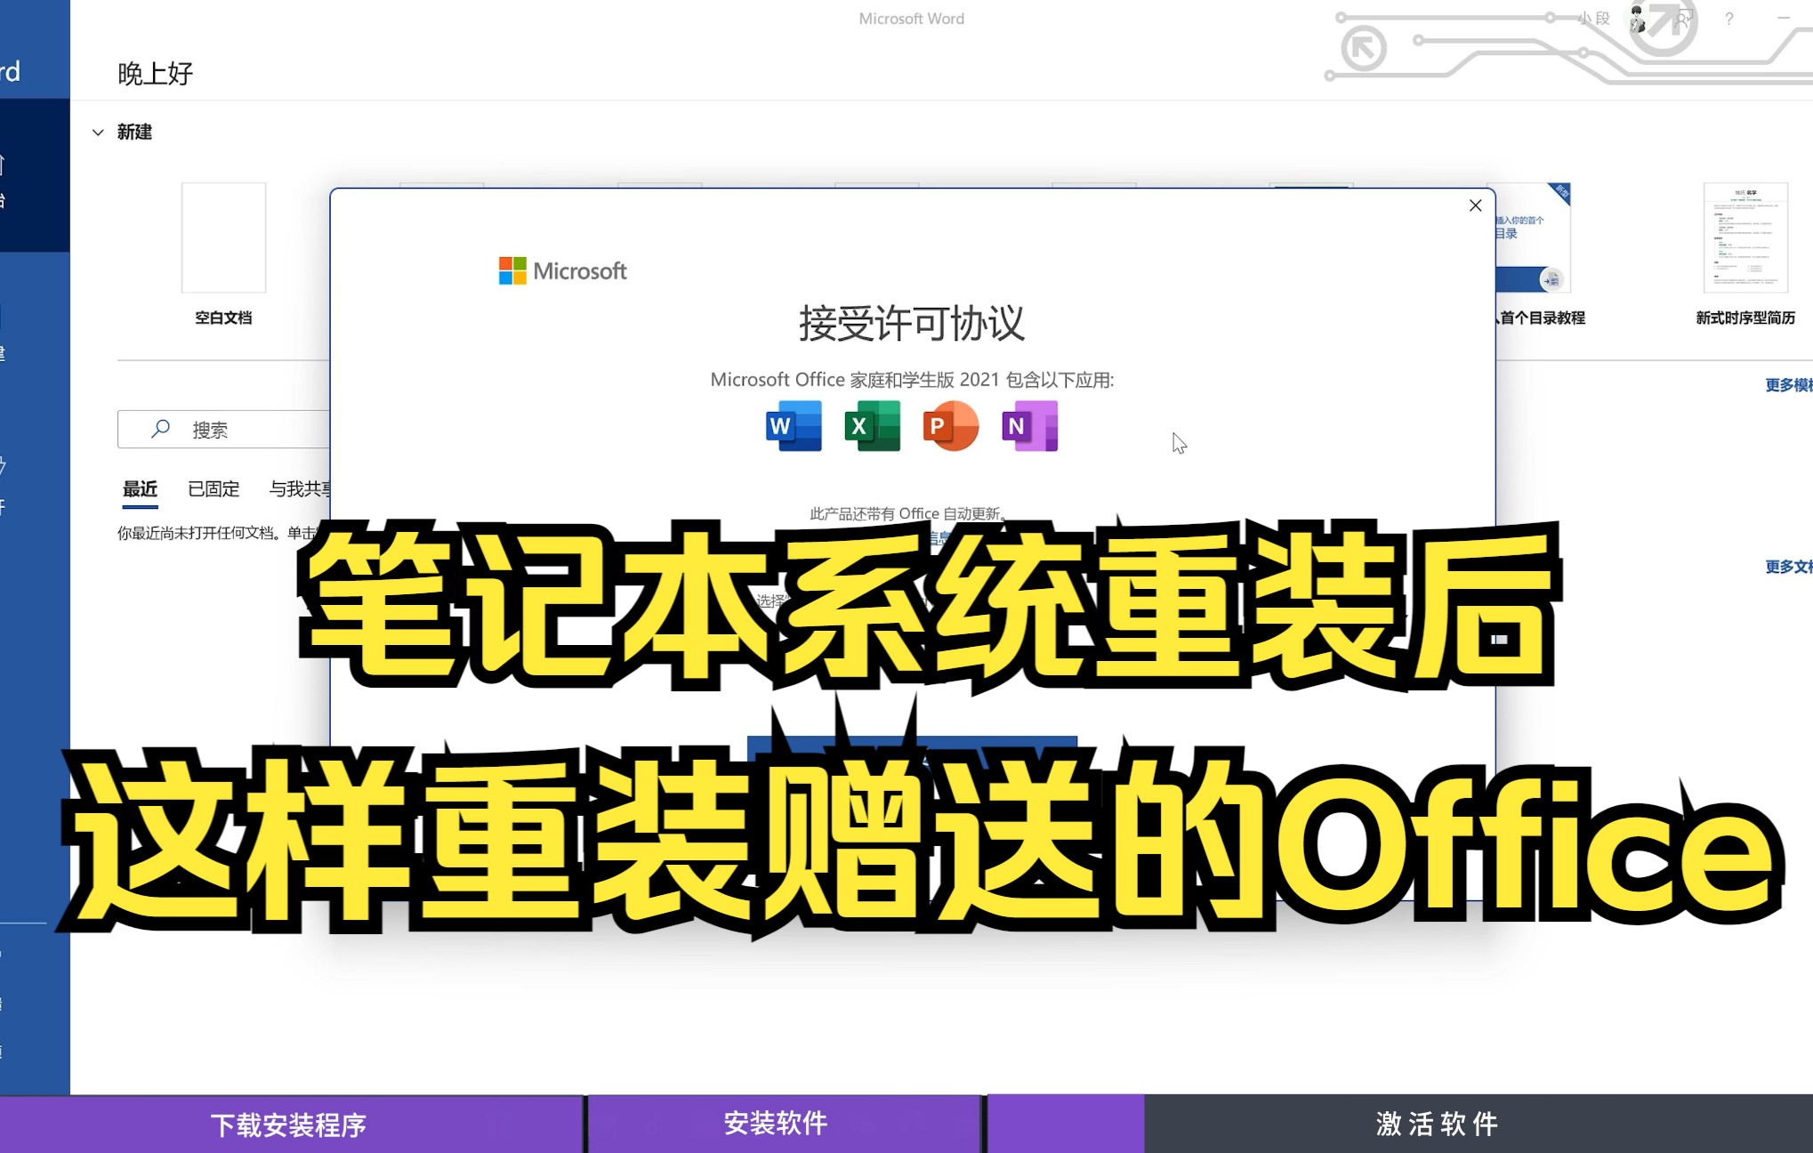Click the Microsoft logo in dialog

point(562,270)
